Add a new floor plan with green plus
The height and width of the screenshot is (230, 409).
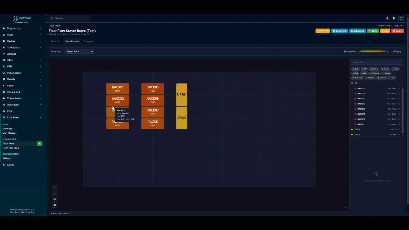point(39,144)
